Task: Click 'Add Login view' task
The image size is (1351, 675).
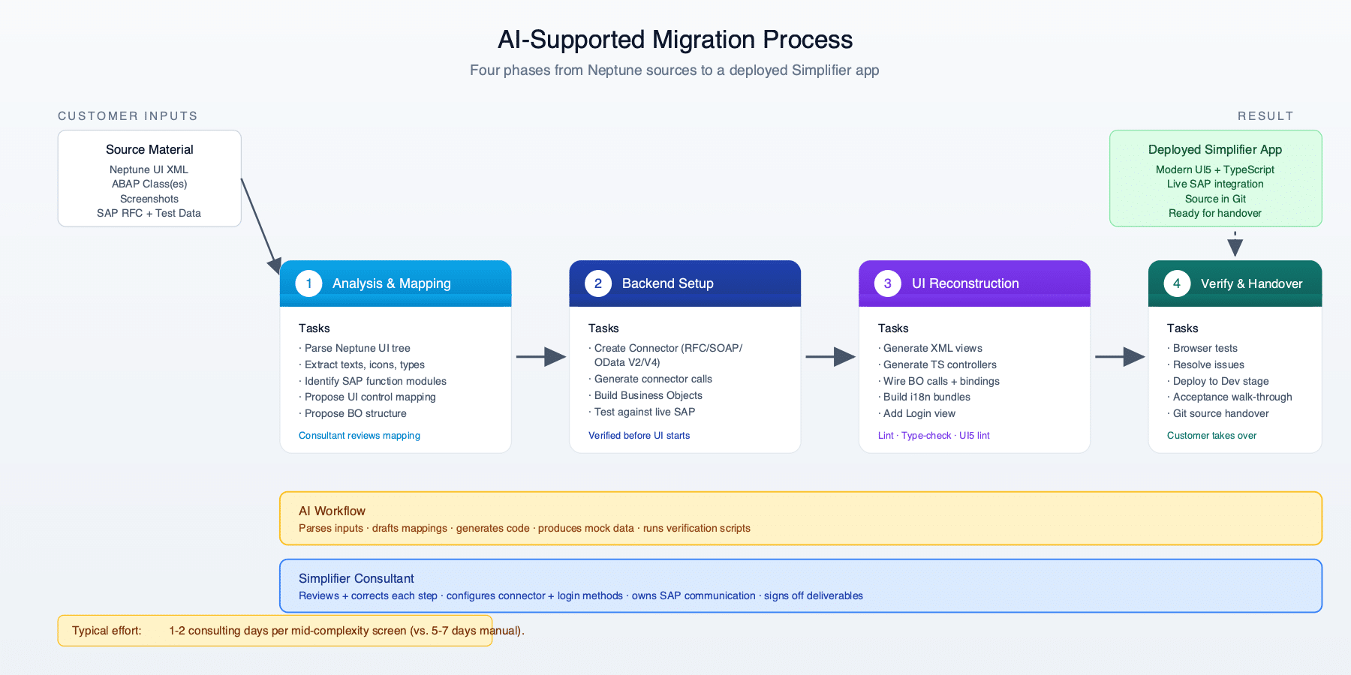Action: pos(917,413)
